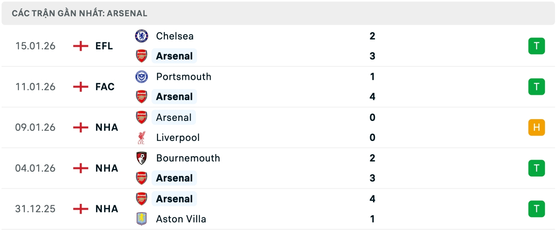Click the EFL competition label
This screenshot has height=230, width=558.
point(104,46)
